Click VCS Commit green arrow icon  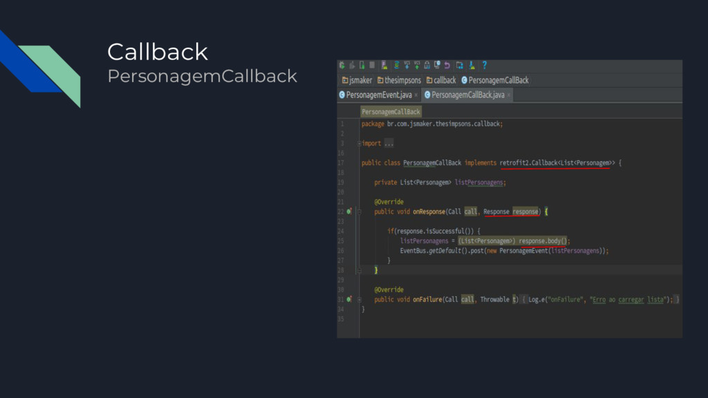click(x=417, y=66)
